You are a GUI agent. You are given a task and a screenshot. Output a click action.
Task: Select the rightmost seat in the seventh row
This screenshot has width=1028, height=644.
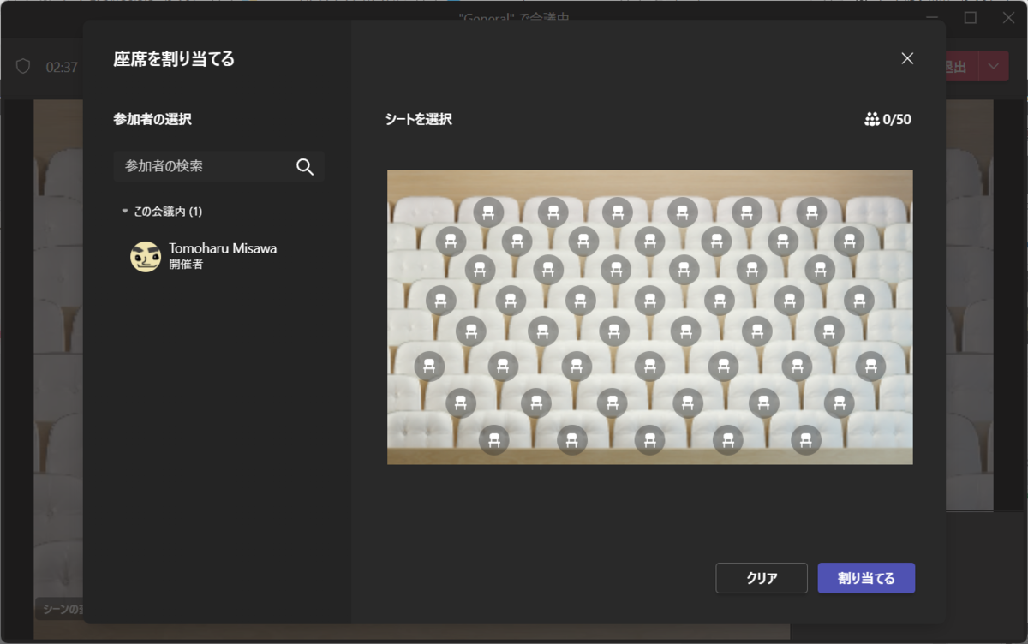[839, 402]
